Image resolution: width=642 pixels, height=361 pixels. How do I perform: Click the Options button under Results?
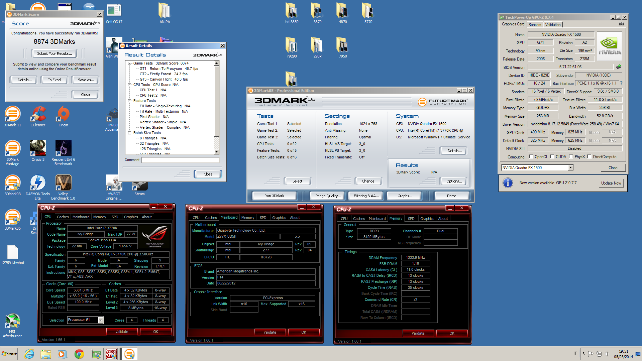pos(454,181)
